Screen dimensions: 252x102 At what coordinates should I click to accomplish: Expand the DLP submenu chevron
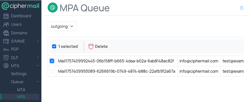point(38,58)
